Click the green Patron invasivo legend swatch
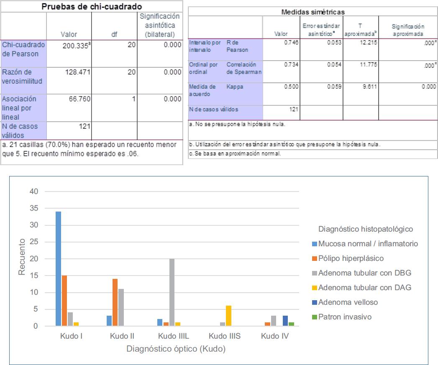 [x=315, y=317]
